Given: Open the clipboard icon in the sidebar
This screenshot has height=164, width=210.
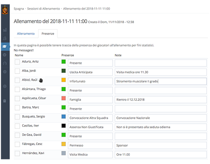Looking at the screenshot, I should pos(5,101).
